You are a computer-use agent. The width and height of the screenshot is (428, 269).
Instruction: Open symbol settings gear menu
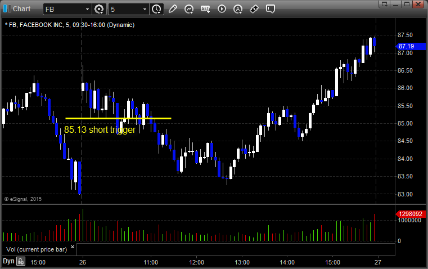99,9
